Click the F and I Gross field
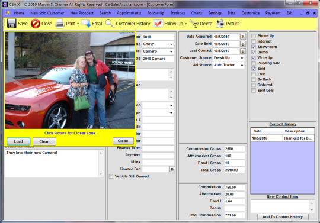 tap(234, 163)
